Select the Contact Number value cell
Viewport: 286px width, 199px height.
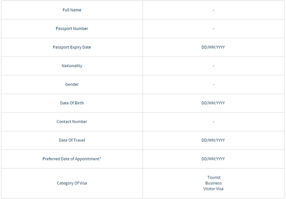(x=214, y=121)
